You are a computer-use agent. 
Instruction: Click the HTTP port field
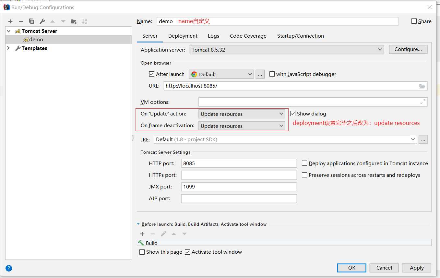[239, 163]
